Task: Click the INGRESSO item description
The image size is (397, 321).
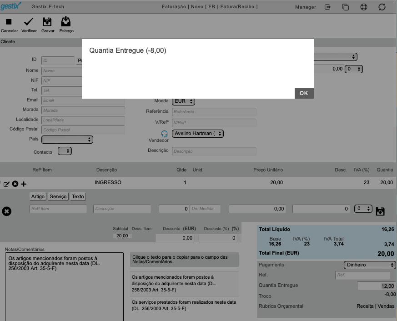Action: click(x=108, y=182)
